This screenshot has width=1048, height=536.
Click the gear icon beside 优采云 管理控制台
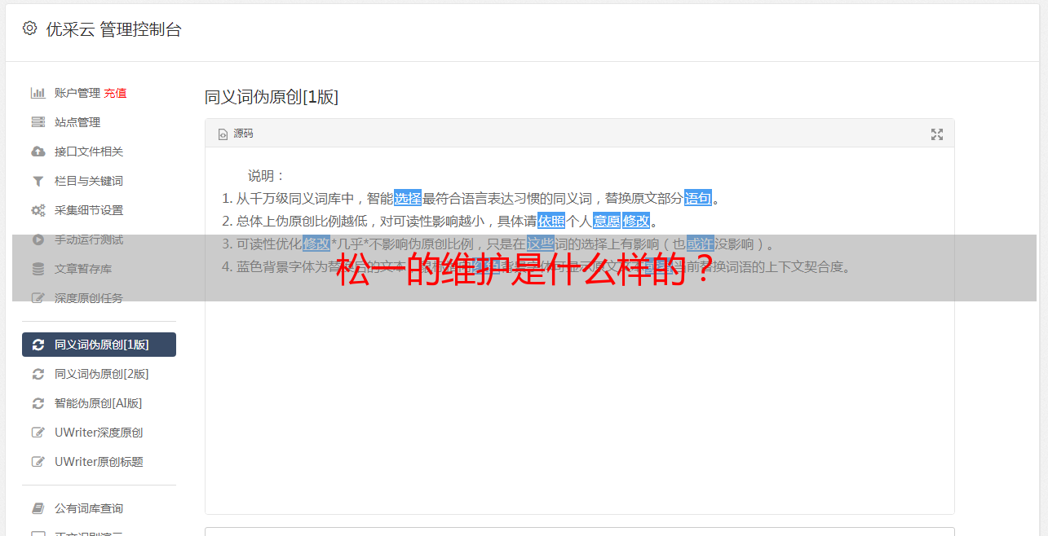point(29,29)
